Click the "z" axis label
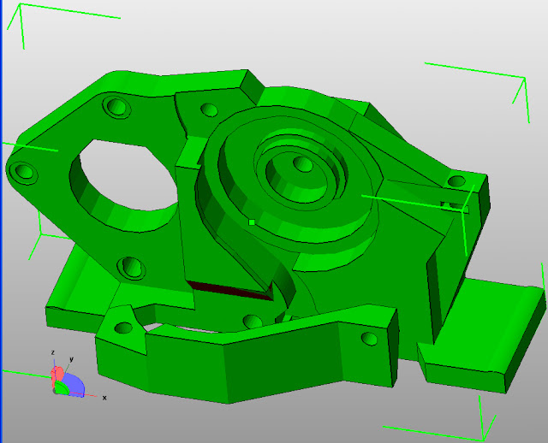The height and width of the screenshot is (443, 548). click(x=53, y=352)
